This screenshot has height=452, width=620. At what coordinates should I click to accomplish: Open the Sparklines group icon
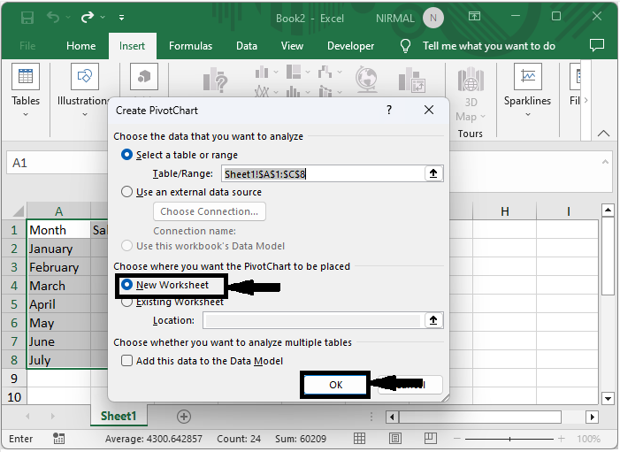click(x=527, y=76)
